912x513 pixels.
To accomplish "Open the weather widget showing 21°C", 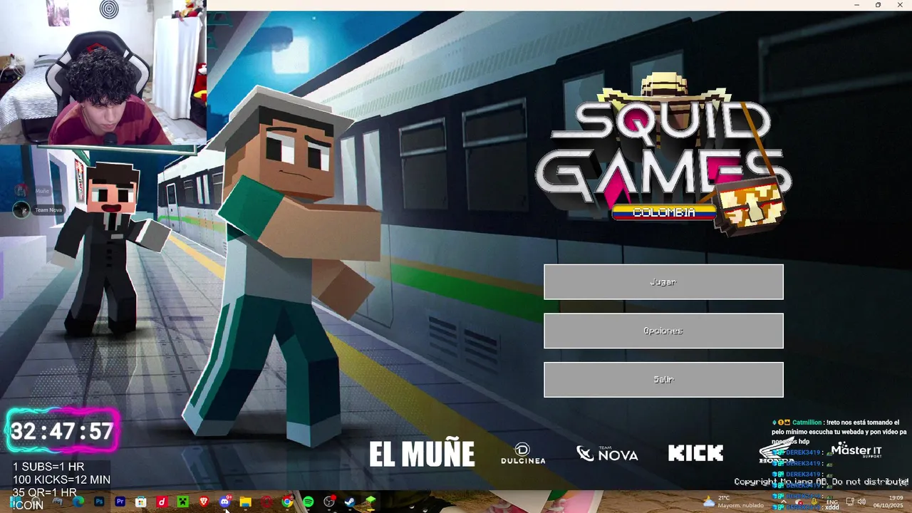I will (734, 502).
